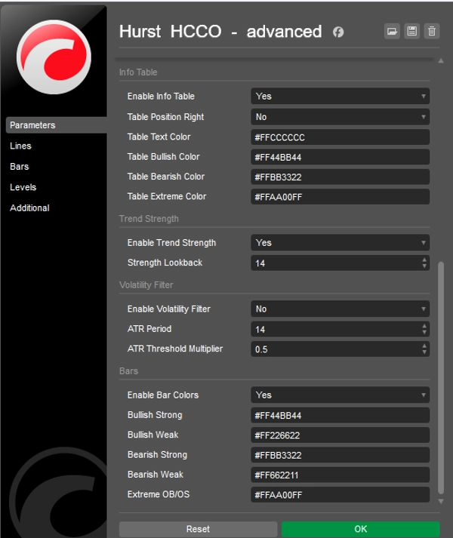Decrease ATR Threshold Multiplier value

click(x=424, y=352)
